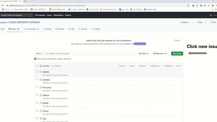Switch to the Wiki tab
The height and width of the screenshot is (122, 217).
click(72, 29)
